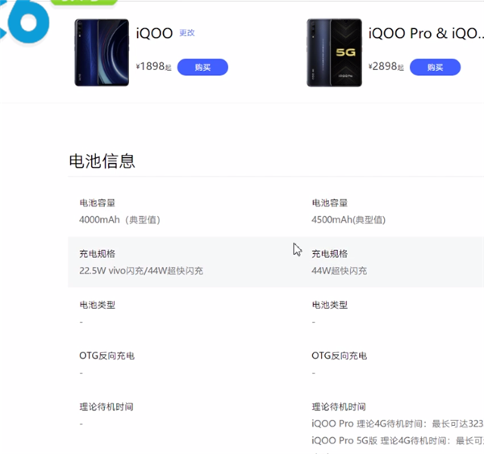This screenshot has width=484, height=454.
Task: Select the iQOO Pro 5G版 理论4G待机时间 line
Action: point(398,440)
